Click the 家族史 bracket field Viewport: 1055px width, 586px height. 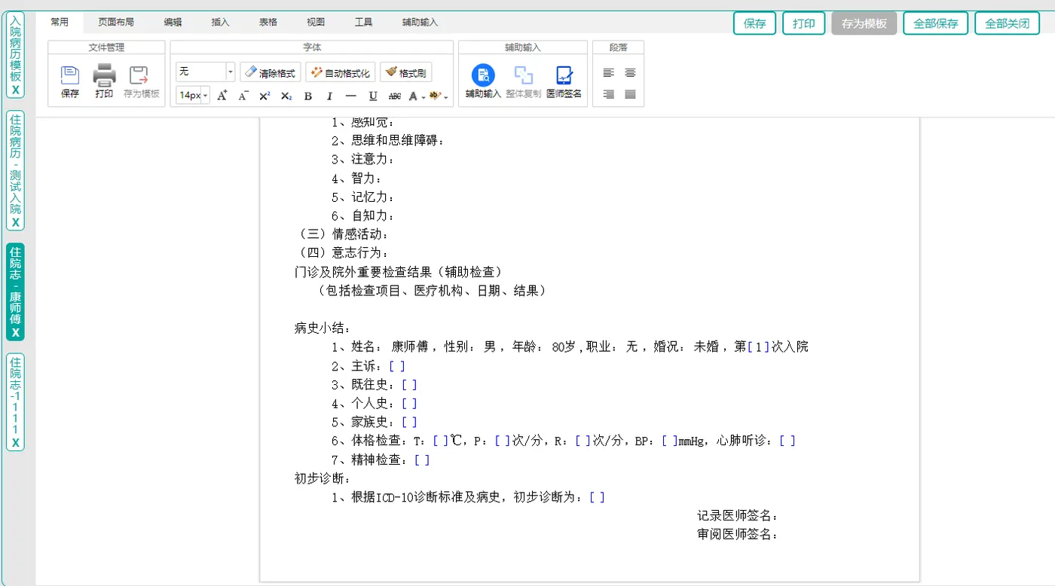409,423
